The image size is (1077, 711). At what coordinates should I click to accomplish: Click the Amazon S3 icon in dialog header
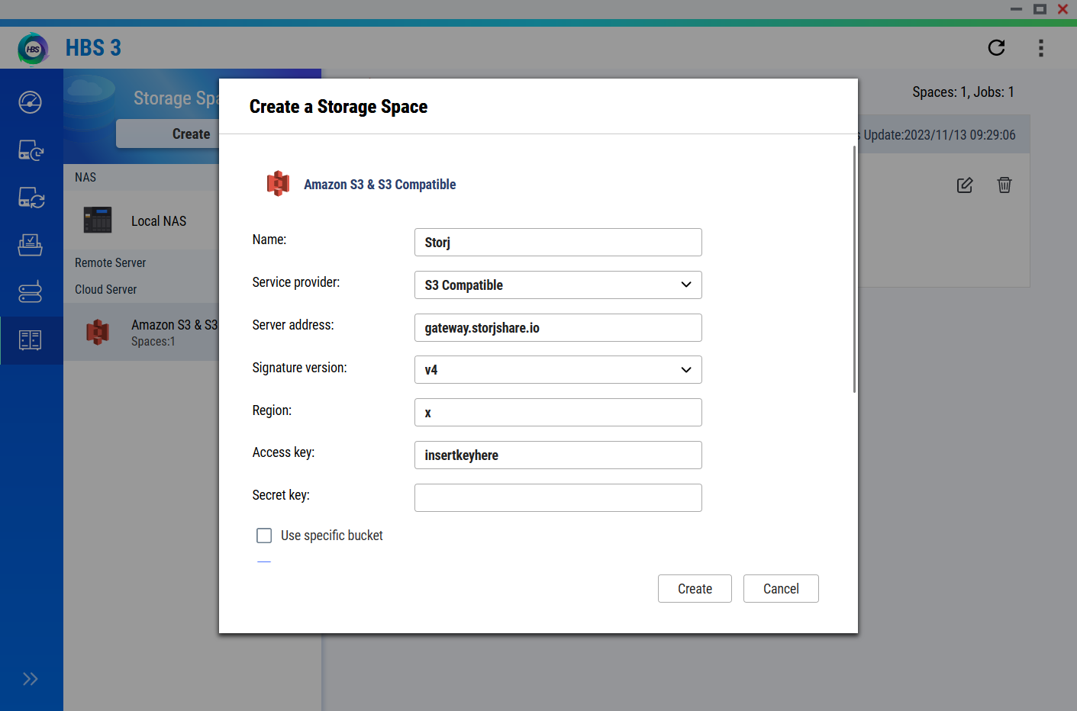click(278, 184)
